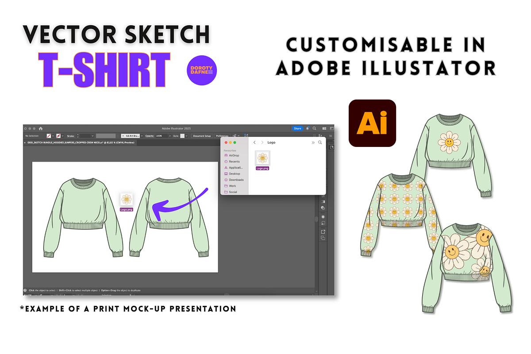Click the Share button in Illustrator
The height and width of the screenshot is (354, 531).
pyautogui.click(x=297, y=128)
